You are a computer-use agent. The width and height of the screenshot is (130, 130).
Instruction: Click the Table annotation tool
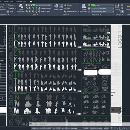pos(10,11)
